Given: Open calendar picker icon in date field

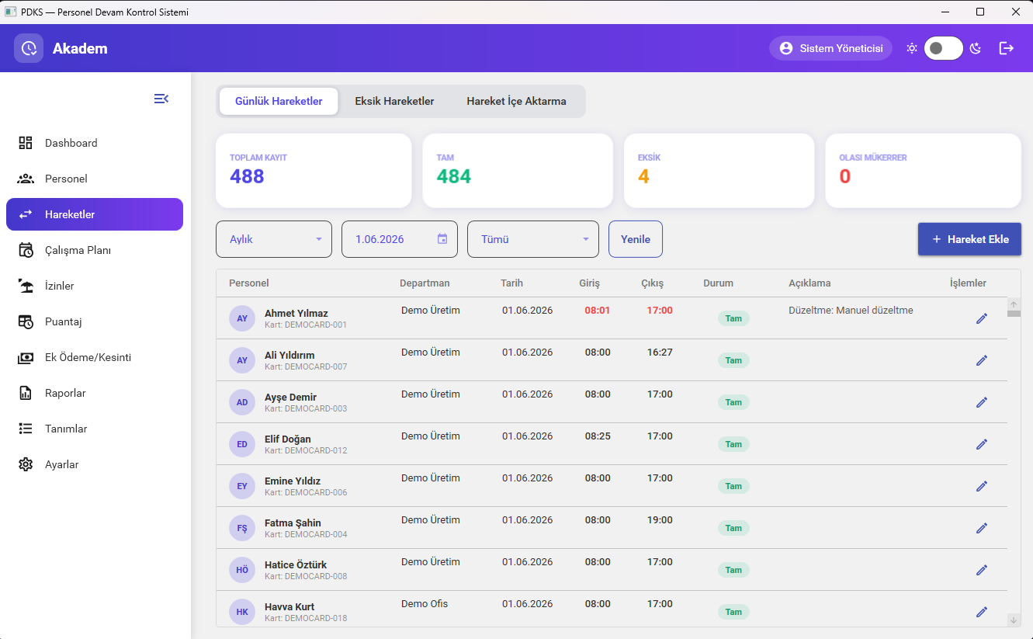Looking at the screenshot, I should point(442,239).
